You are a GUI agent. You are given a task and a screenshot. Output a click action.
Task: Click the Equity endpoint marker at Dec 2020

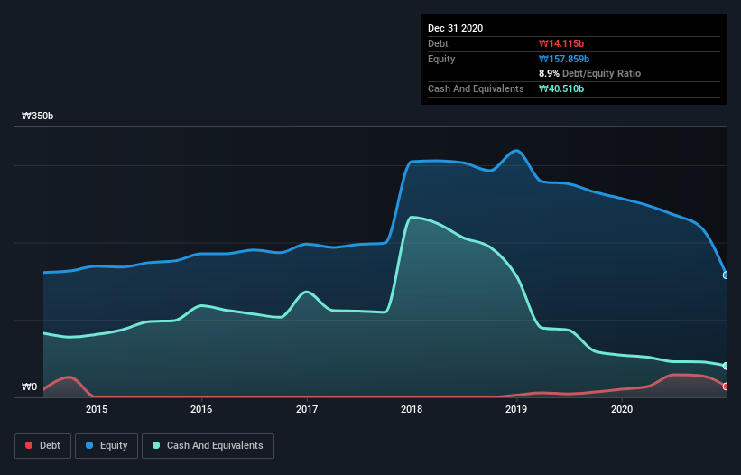click(726, 275)
